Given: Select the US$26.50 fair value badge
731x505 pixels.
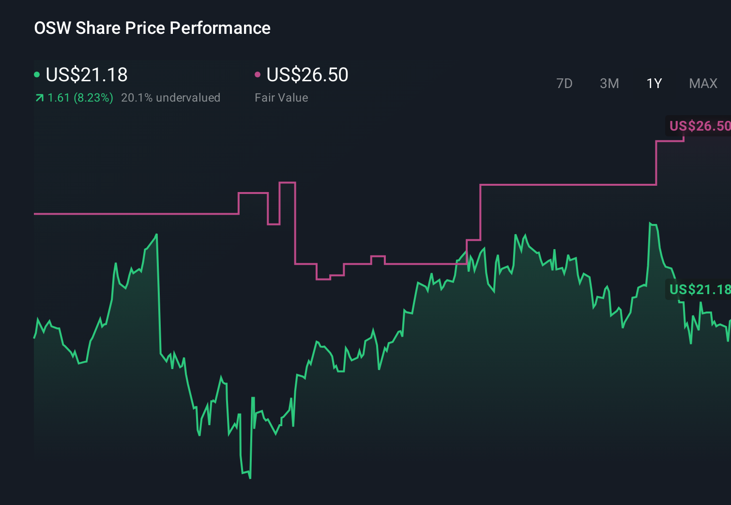Looking at the screenshot, I should pos(699,126).
